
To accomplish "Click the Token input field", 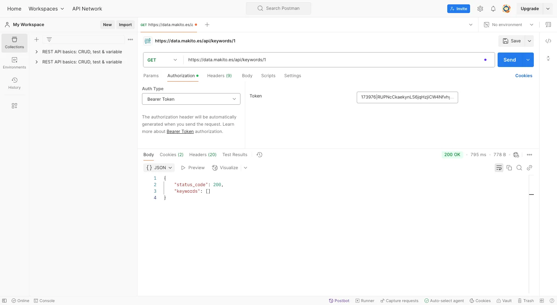I will coord(407,97).
